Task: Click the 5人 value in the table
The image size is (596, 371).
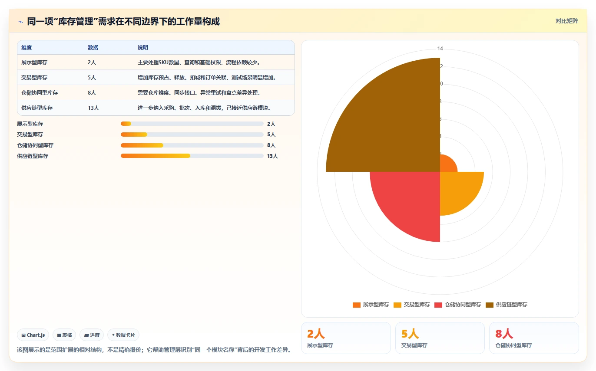Action: (x=92, y=78)
